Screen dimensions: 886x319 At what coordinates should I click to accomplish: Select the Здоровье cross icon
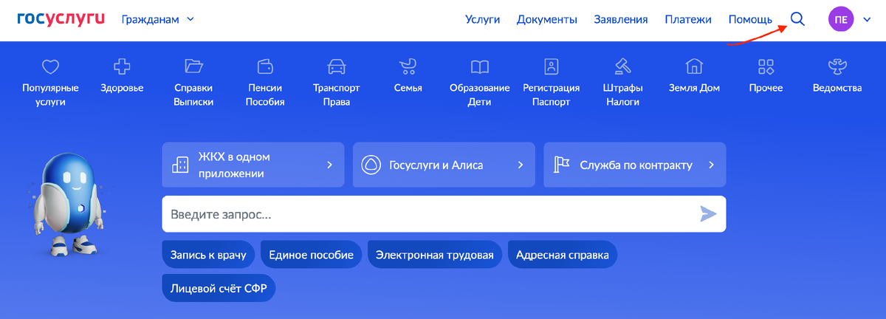pyautogui.click(x=122, y=67)
